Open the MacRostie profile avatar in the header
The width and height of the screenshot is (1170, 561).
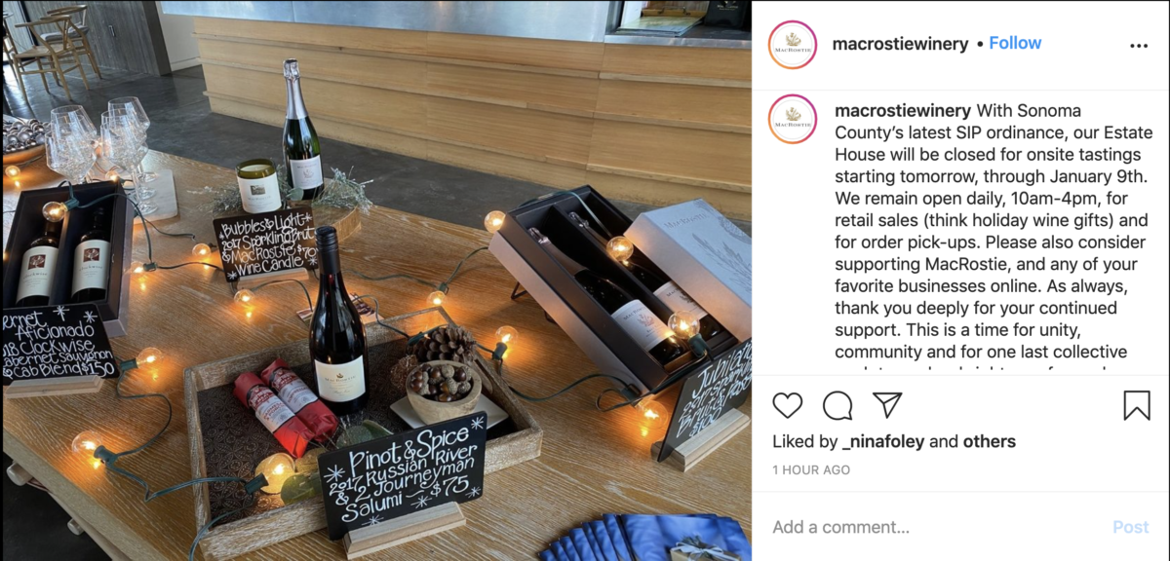pyautogui.click(x=793, y=44)
